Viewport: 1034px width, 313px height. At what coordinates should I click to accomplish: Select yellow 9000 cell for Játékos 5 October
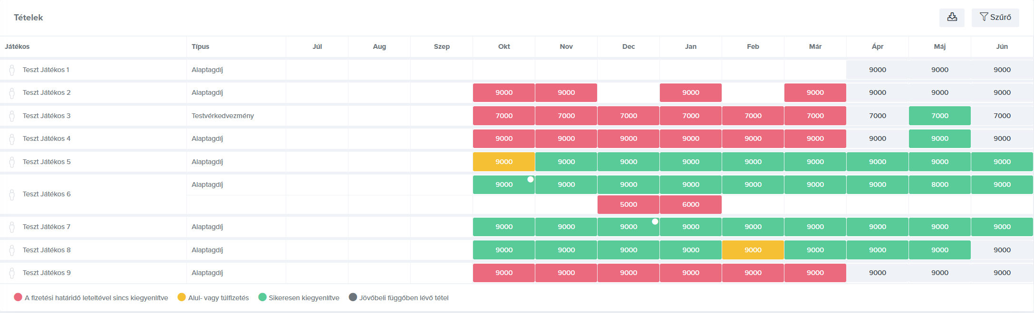tap(504, 162)
